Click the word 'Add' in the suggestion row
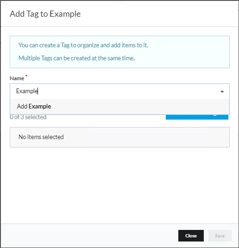 coord(22,107)
